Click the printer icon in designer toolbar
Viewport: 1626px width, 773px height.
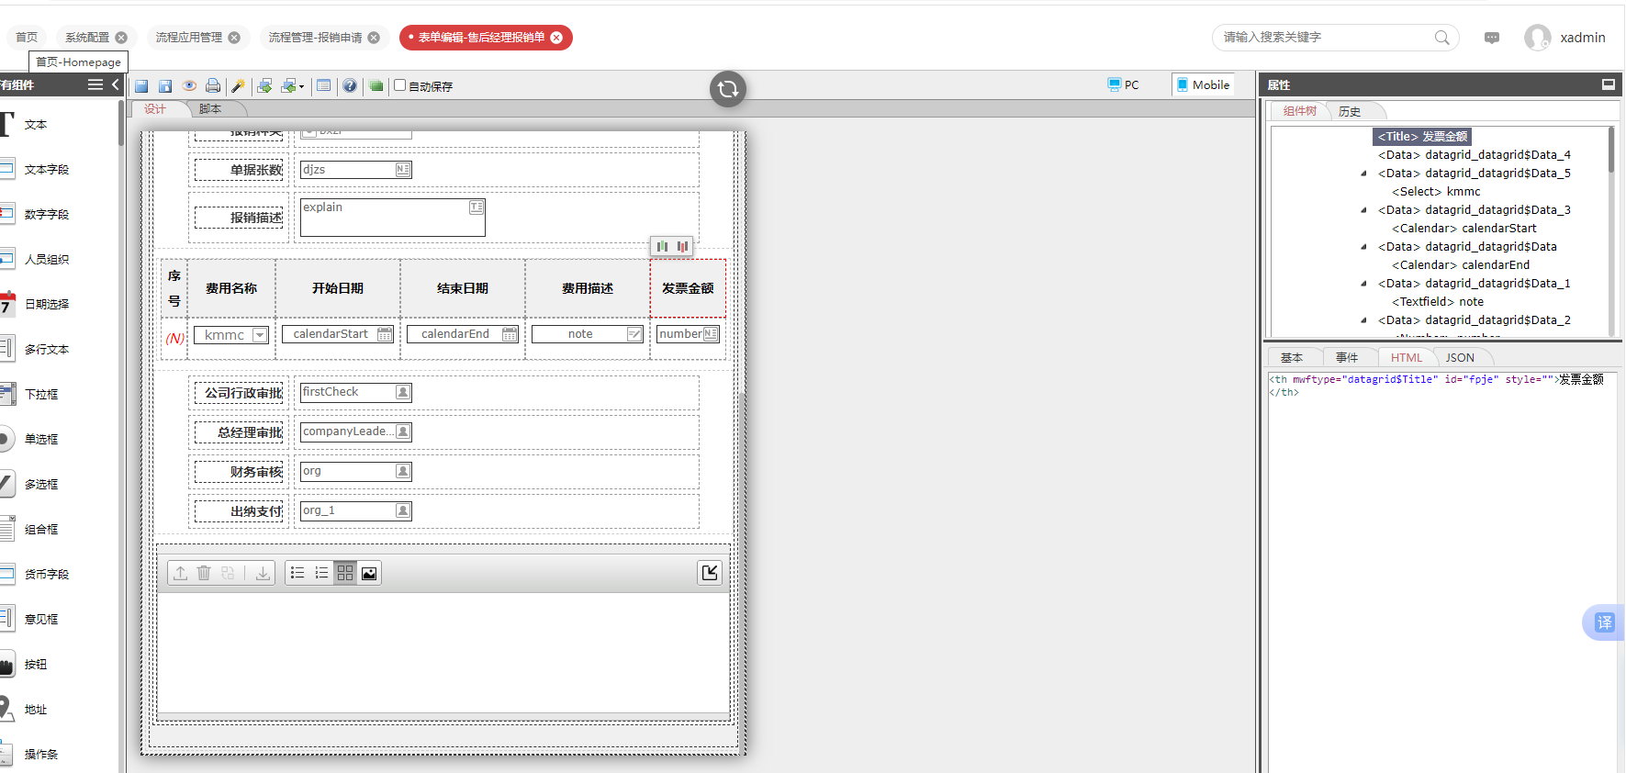[x=213, y=86]
